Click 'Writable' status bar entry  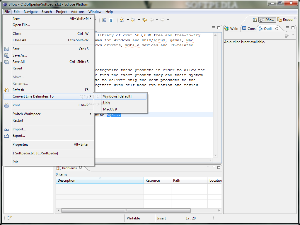[133, 218]
